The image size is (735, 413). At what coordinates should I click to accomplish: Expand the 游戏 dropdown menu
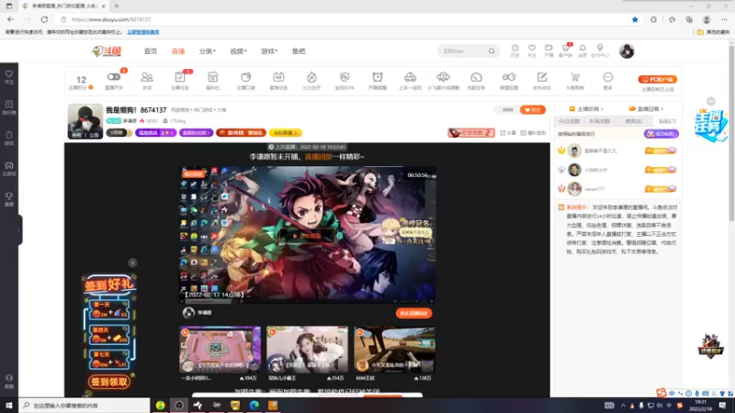coord(269,51)
